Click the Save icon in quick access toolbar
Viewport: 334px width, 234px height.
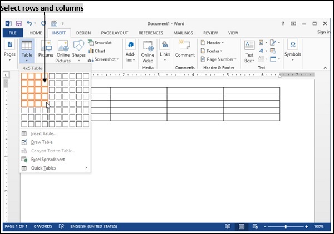click(x=19, y=24)
